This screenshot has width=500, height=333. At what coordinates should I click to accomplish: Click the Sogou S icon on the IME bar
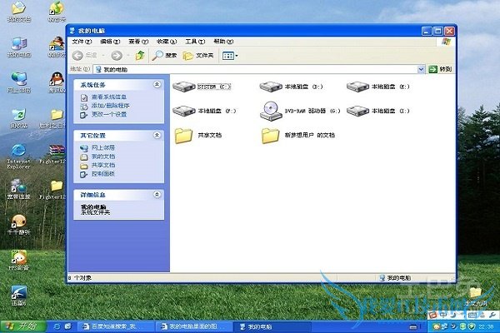tap(432, 316)
